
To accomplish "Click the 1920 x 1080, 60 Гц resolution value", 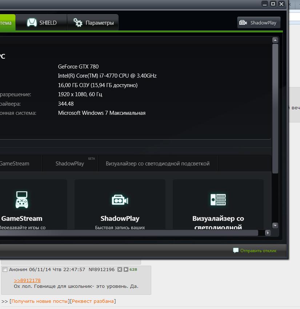I will 80,94.
